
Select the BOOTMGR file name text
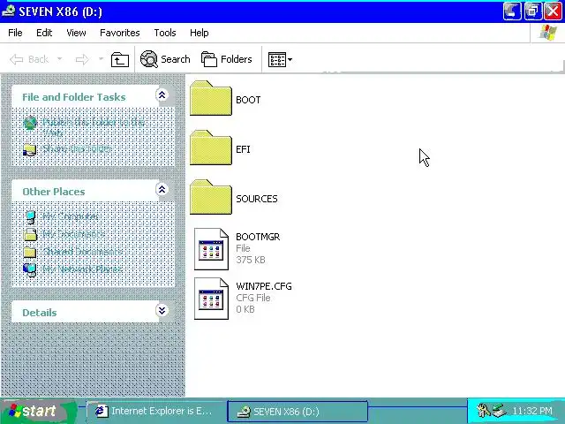258,237
